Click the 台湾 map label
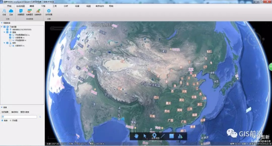The height and width of the screenshot is (146, 272). tap(203, 120)
